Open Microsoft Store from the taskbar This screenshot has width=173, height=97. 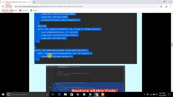(x=71, y=94)
